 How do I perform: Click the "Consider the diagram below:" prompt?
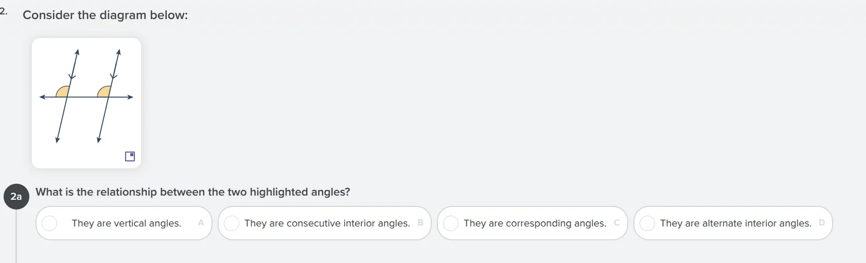105,15
